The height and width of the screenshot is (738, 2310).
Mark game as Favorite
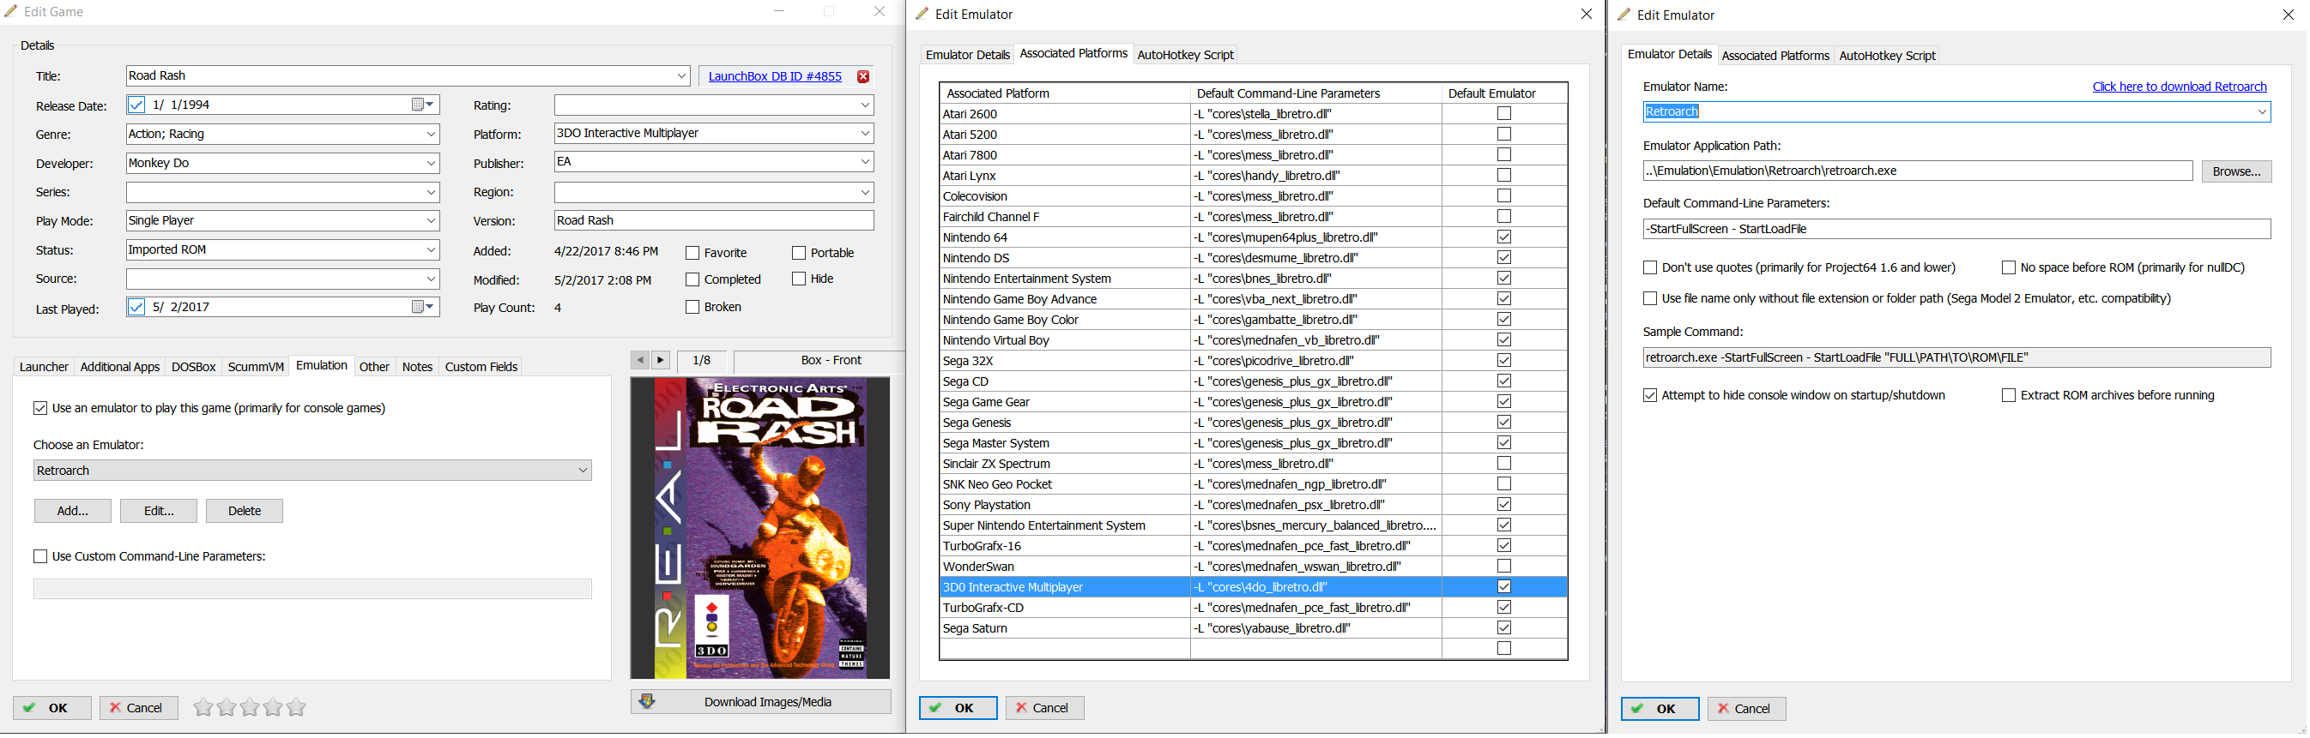pos(692,254)
